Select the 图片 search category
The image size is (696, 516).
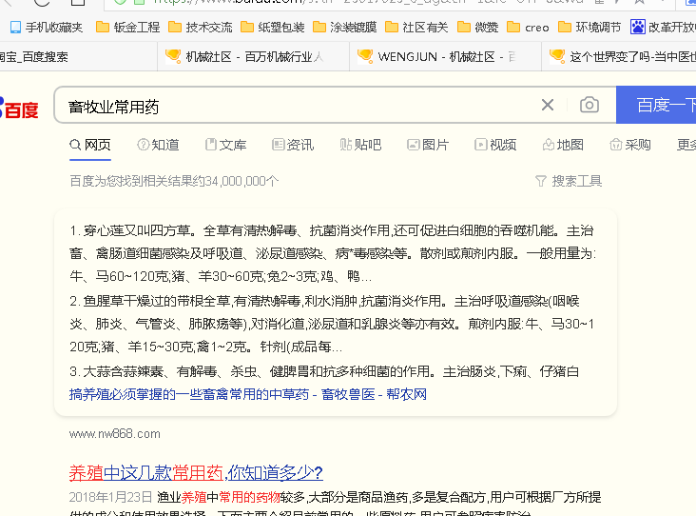pyautogui.click(x=428, y=145)
